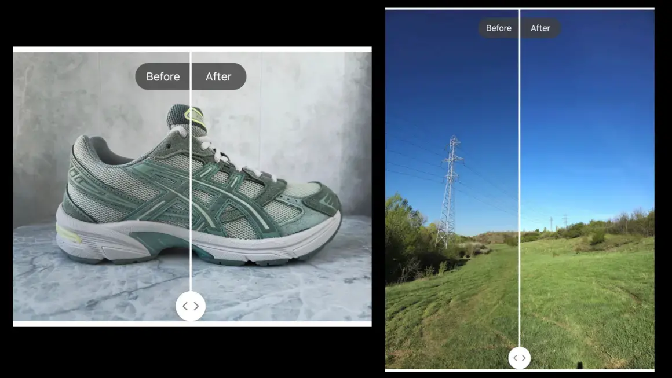Select the Before label on the landscape photo
The height and width of the screenshot is (378, 672).
498,28
